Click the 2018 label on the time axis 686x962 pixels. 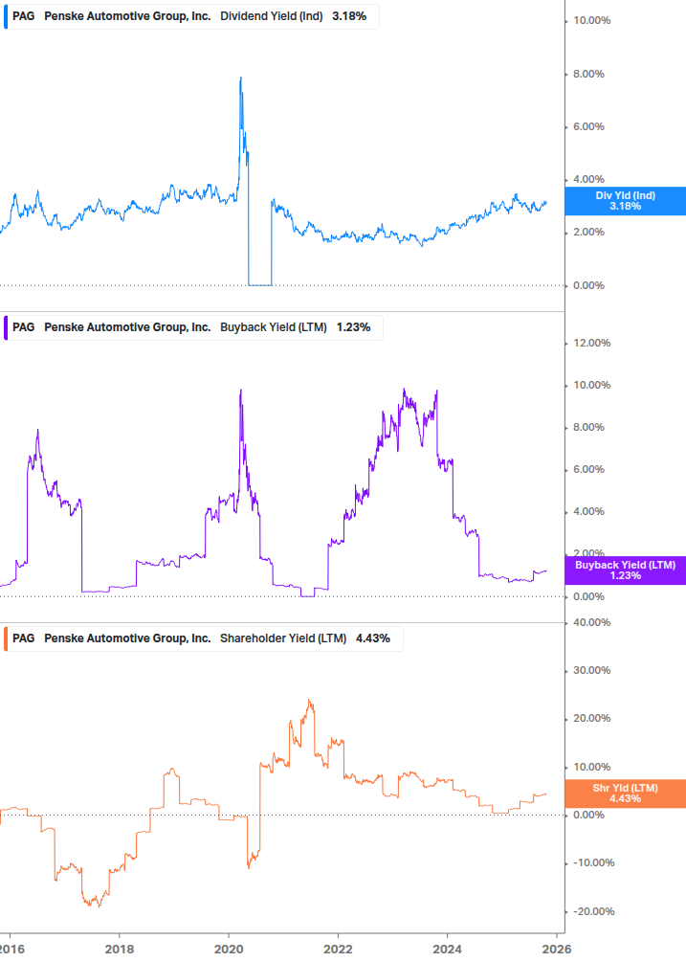coord(119,949)
